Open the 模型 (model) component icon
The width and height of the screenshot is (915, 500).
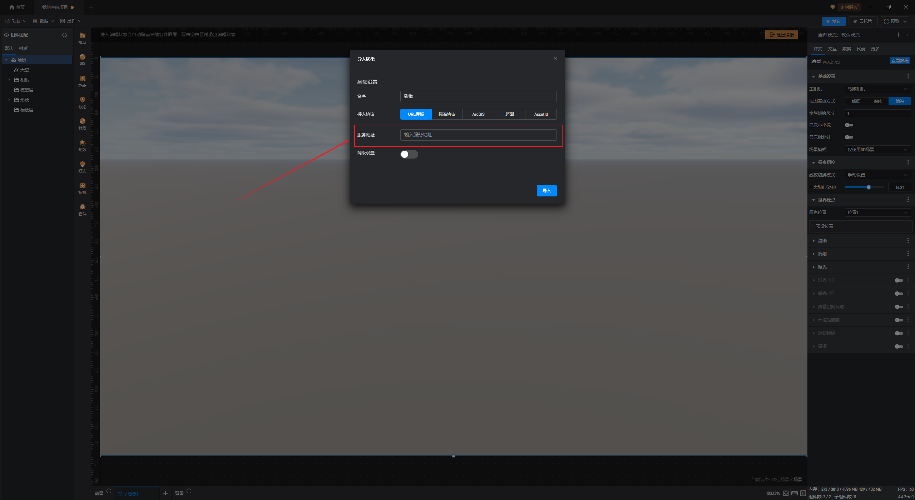click(82, 37)
